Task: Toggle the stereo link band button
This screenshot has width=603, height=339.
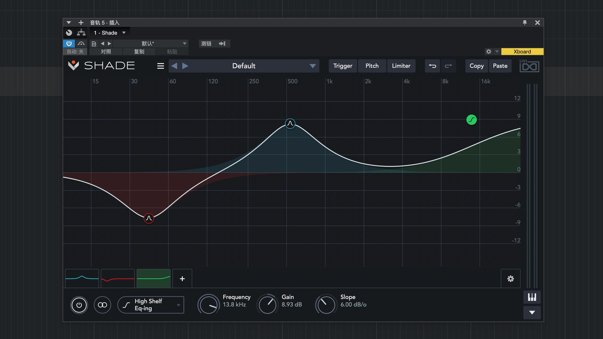Action: [102, 305]
